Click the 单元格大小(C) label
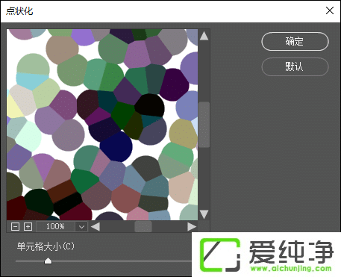Image resolution: width=341 pixels, height=277 pixels. [46, 246]
